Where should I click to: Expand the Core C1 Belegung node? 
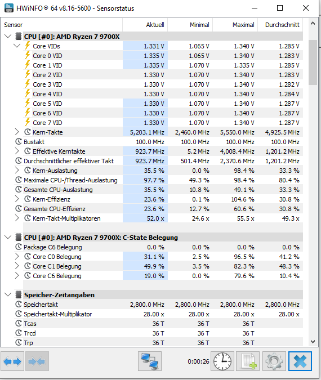(17, 266)
